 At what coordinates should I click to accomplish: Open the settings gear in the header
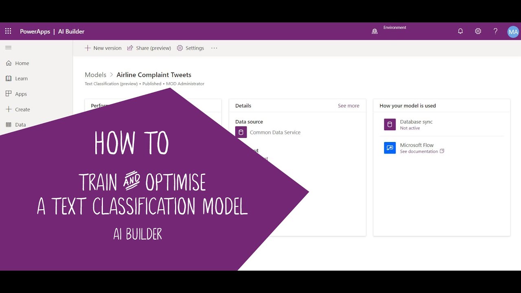pyautogui.click(x=478, y=31)
